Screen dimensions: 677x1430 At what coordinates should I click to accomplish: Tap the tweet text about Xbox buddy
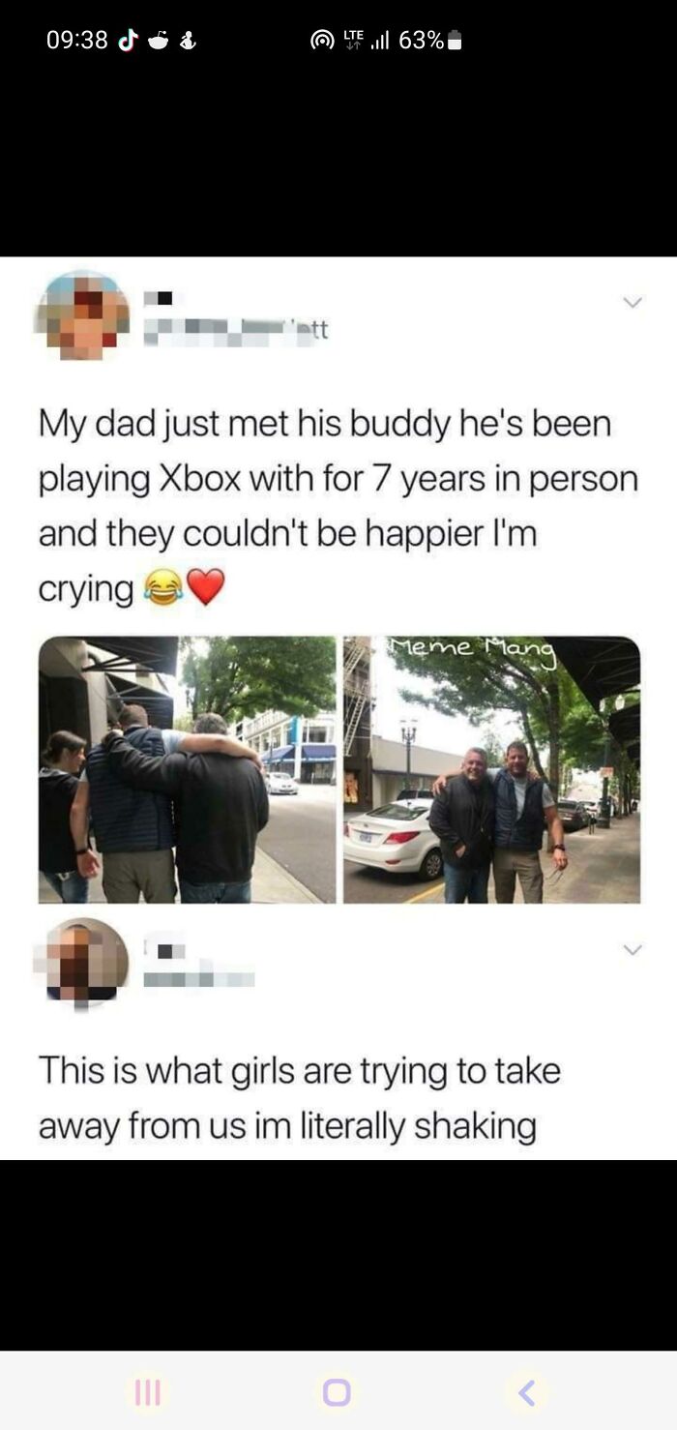338,506
